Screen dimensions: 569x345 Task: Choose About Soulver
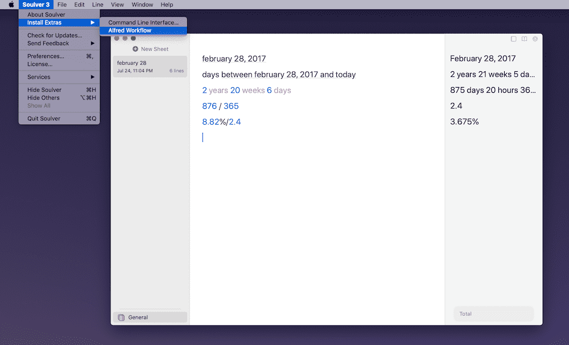point(59,15)
